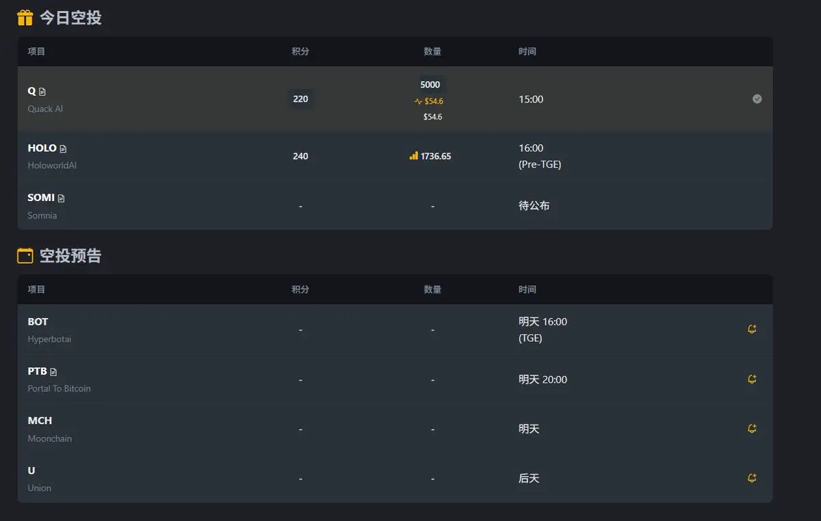Click the 时间 column header in preview table

pos(527,289)
